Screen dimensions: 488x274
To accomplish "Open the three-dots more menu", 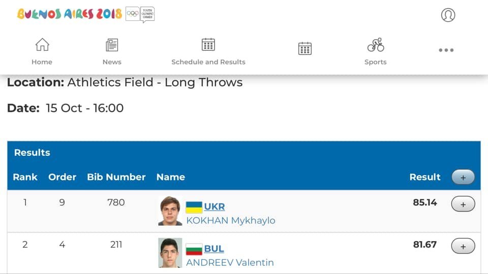I will tap(446, 50).
